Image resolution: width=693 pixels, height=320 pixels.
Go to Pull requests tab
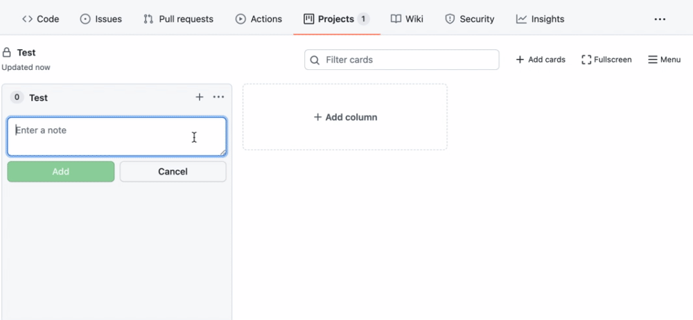pyautogui.click(x=178, y=19)
